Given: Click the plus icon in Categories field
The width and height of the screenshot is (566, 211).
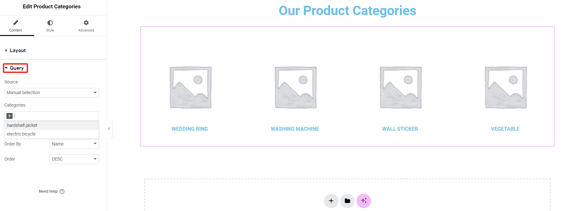Looking at the screenshot, I should 9,116.
